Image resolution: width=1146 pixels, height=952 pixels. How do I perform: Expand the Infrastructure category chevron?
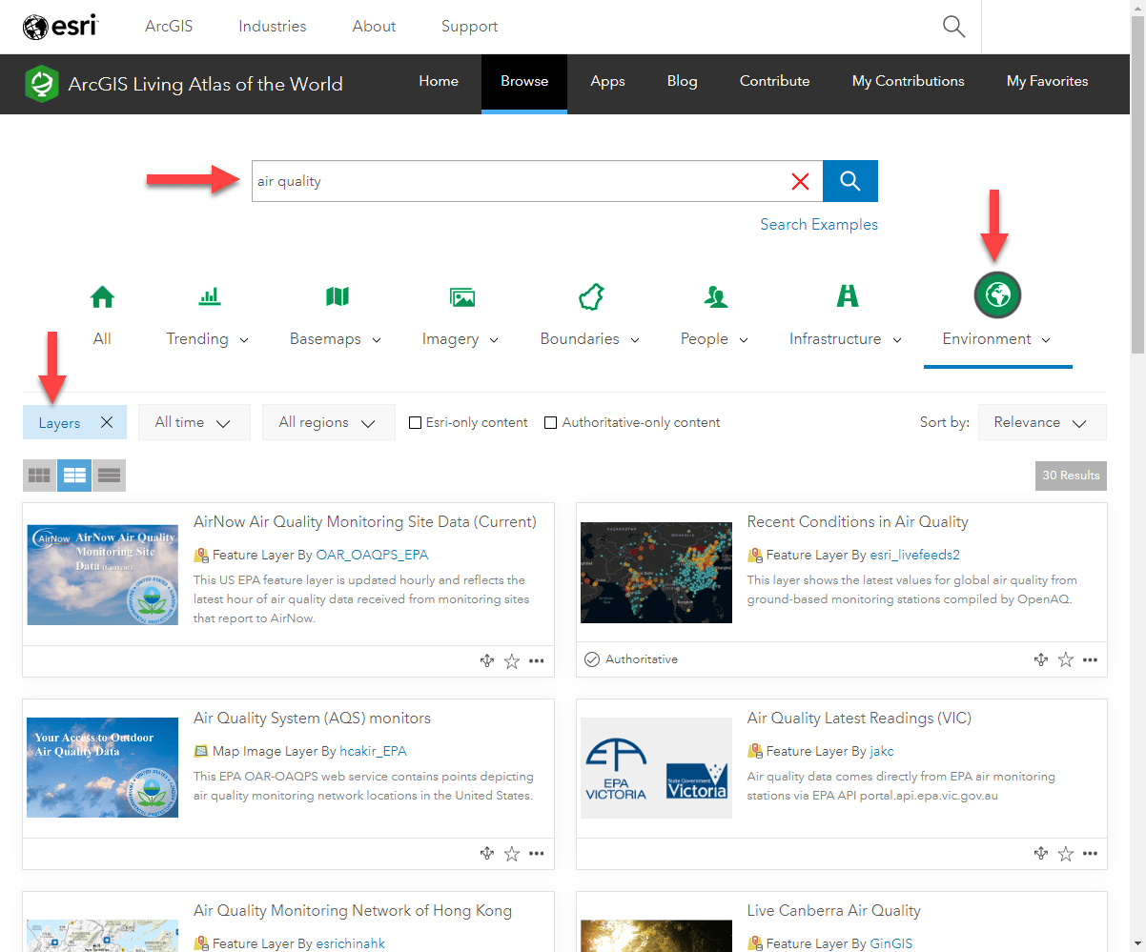click(x=897, y=340)
